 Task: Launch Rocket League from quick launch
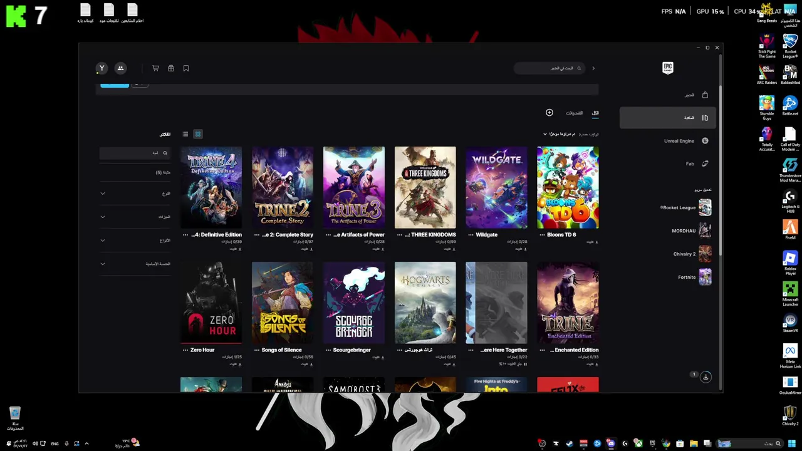pyautogui.click(x=685, y=207)
